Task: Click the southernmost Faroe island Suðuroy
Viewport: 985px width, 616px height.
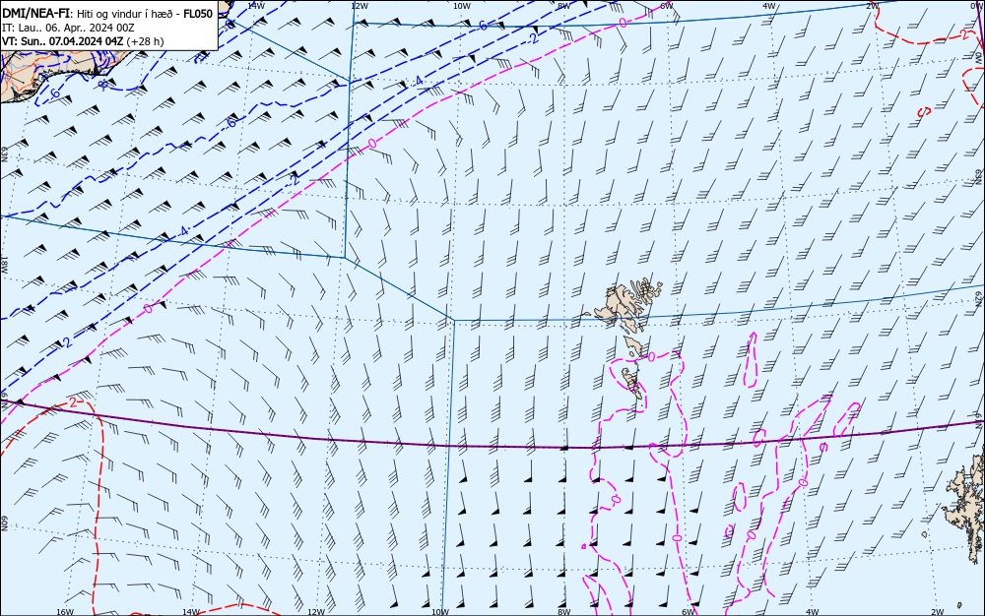Action: coord(633,383)
